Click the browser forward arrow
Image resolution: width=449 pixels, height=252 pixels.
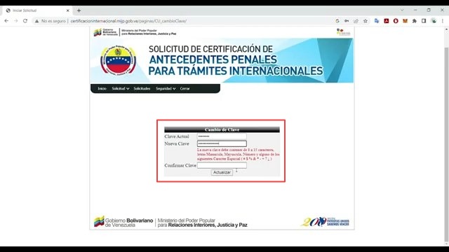(x=15, y=21)
